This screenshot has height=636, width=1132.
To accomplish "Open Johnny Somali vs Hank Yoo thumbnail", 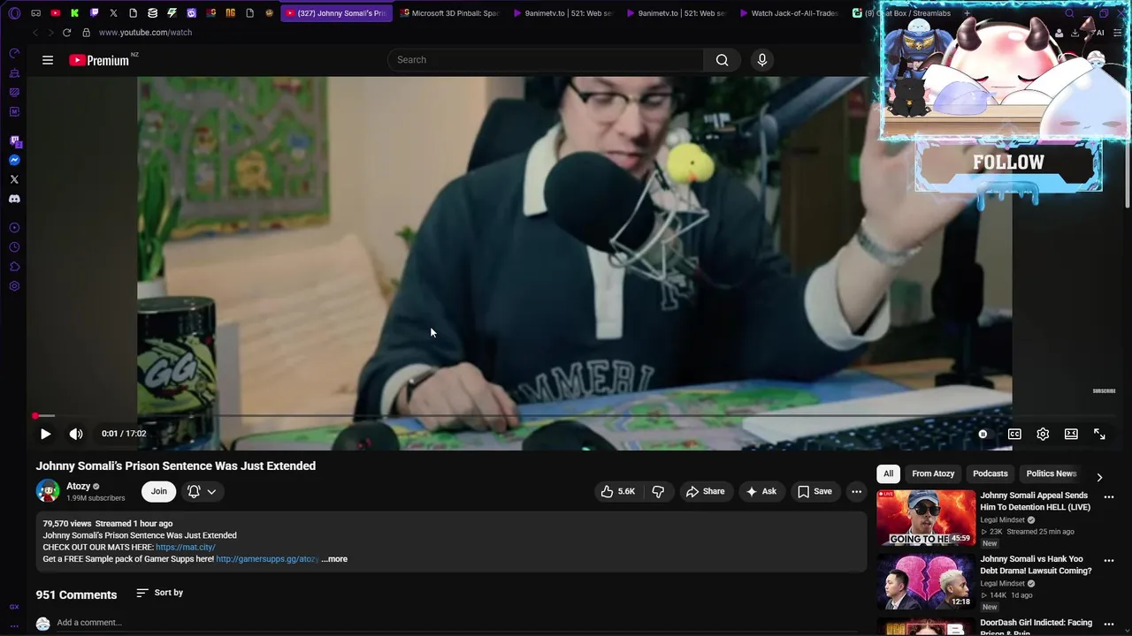I will click(926, 581).
